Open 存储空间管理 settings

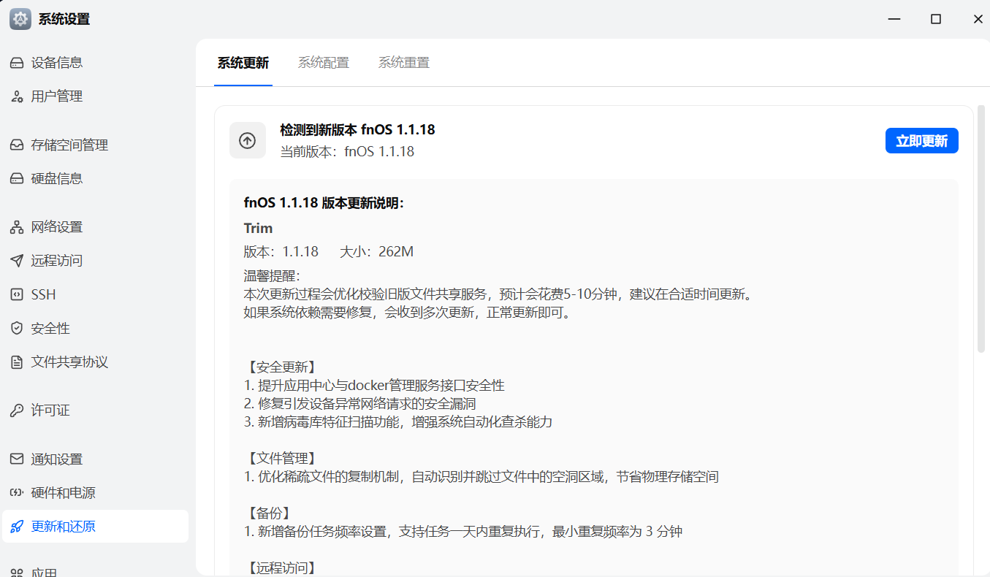point(17,145)
